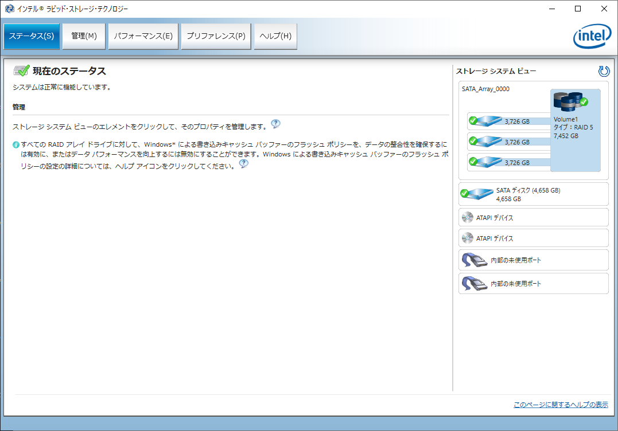The width and height of the screenshot is (618, 431).
Task: Click the blue info icon beside the RAID note
Action: [x=16, y=145]
